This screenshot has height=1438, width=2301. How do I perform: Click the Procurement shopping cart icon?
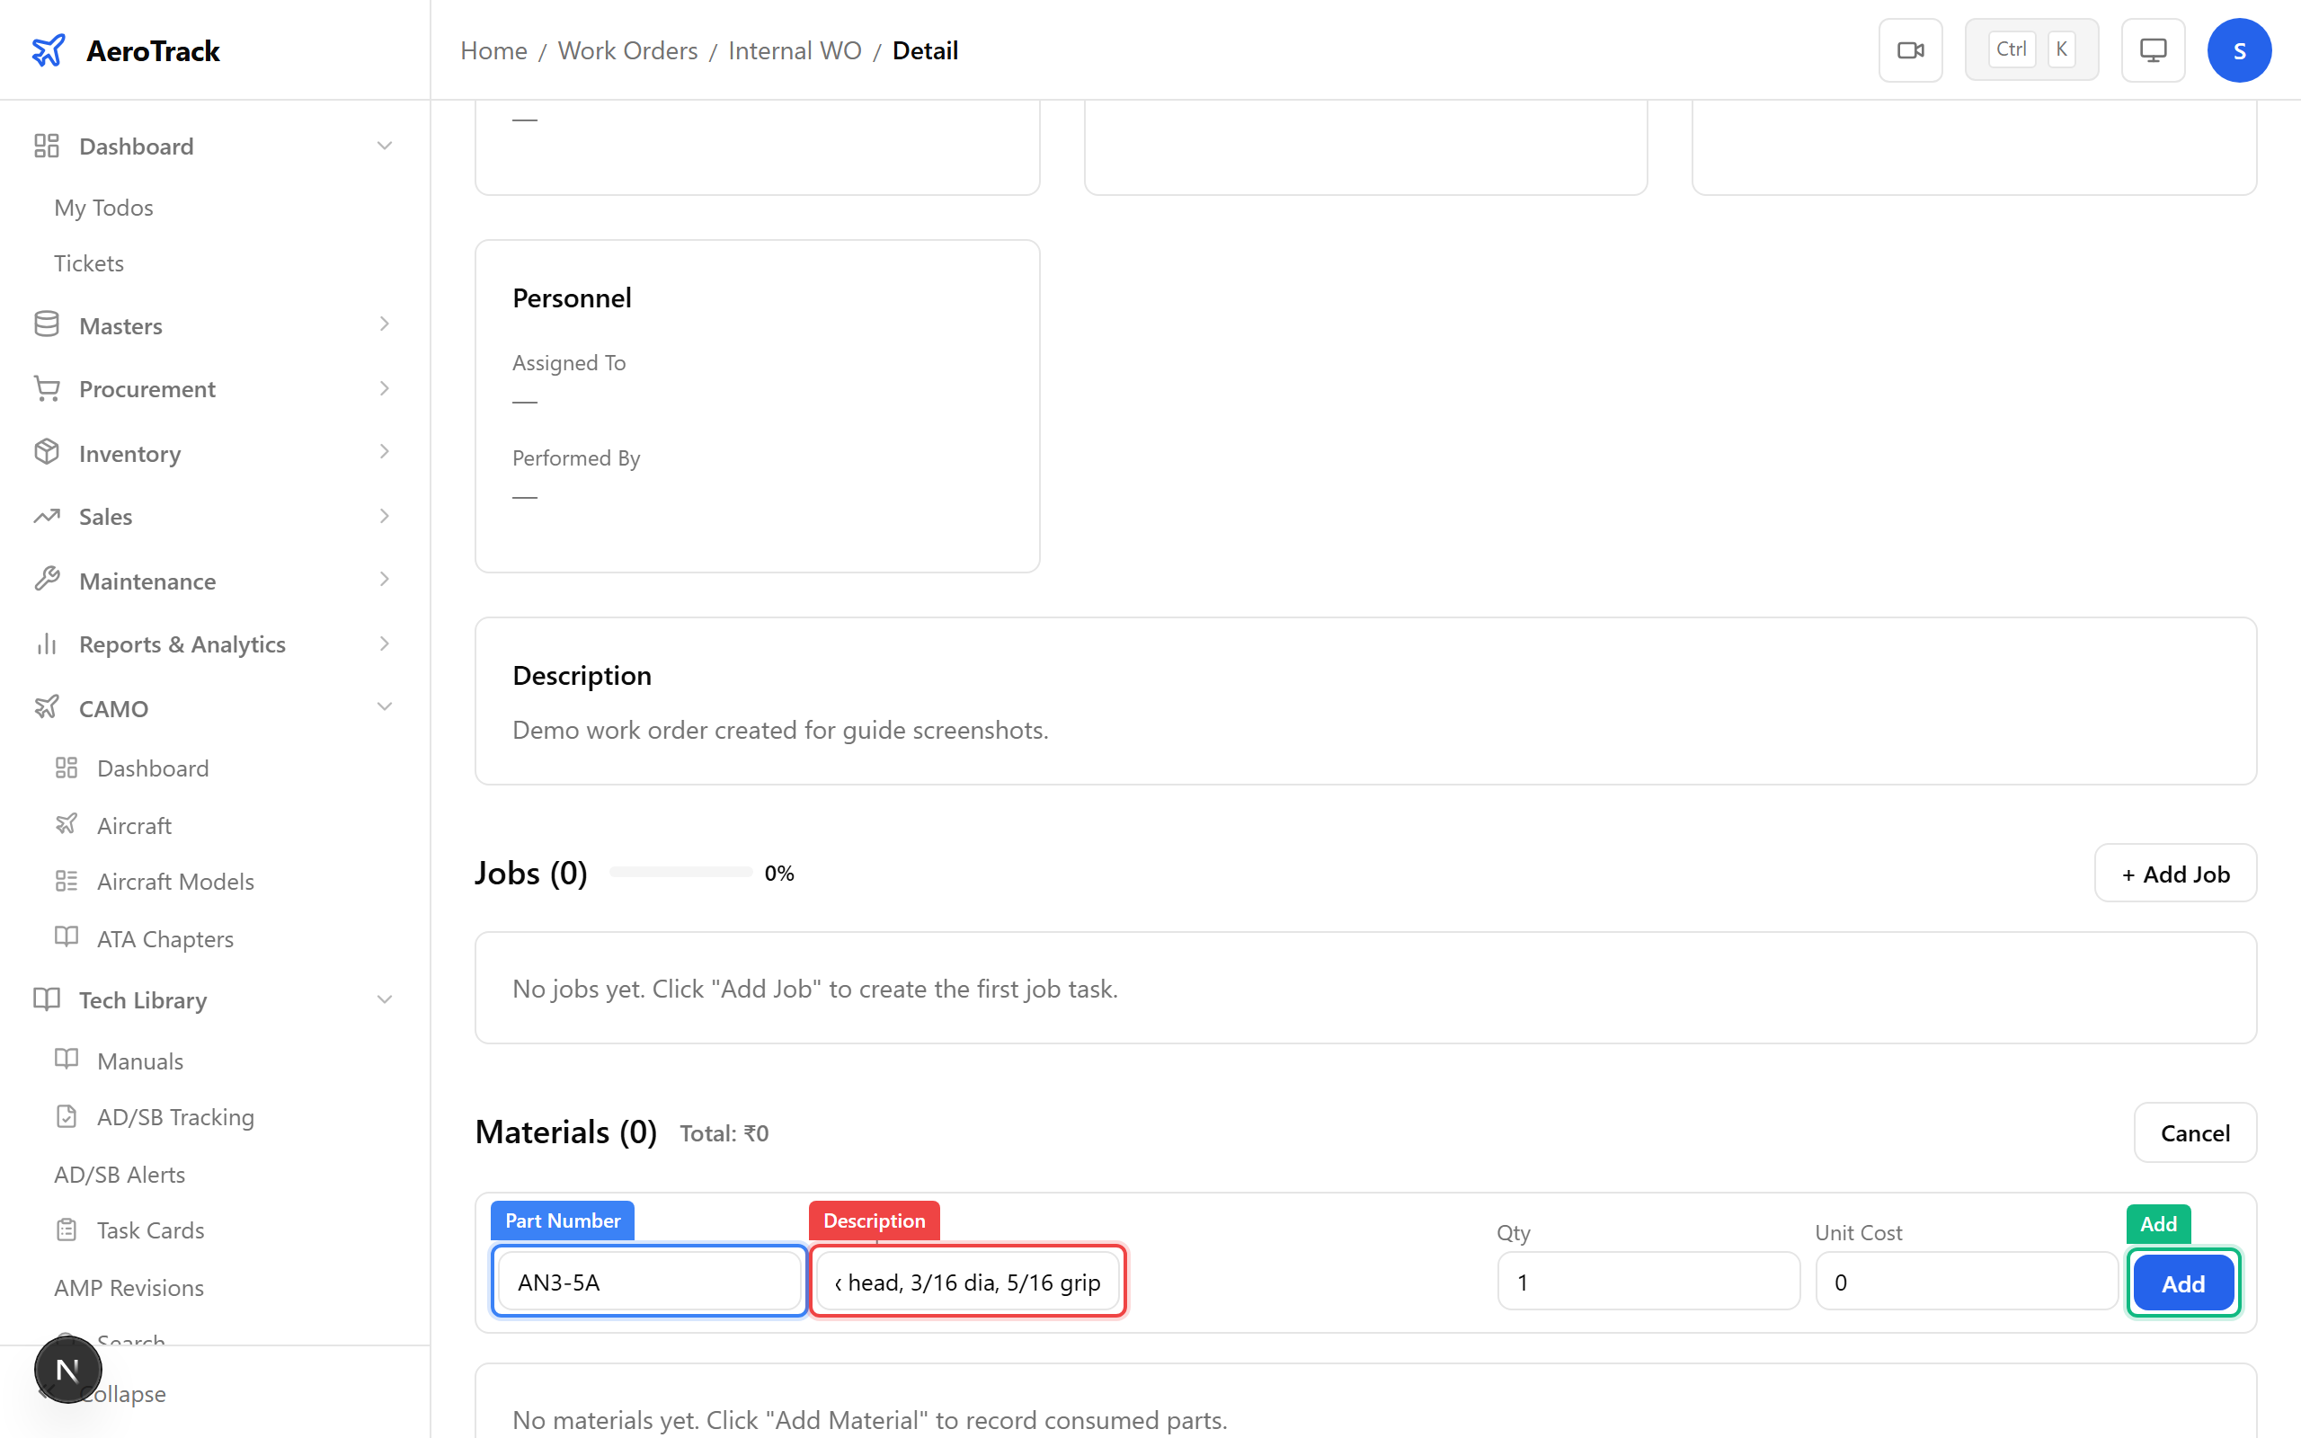(x=47, y=388)
